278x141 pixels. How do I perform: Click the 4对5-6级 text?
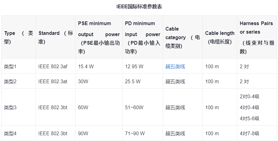(x=249, y=118)
